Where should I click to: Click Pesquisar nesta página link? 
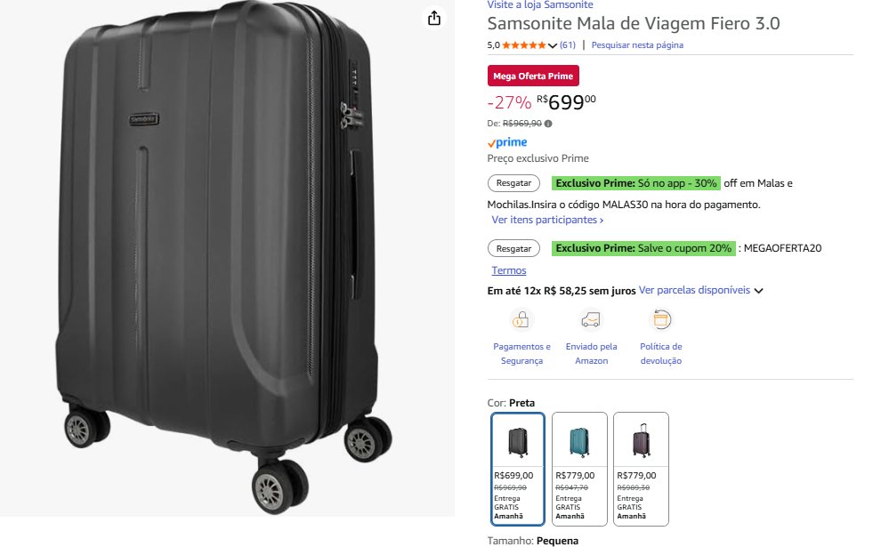pos(637,45)
